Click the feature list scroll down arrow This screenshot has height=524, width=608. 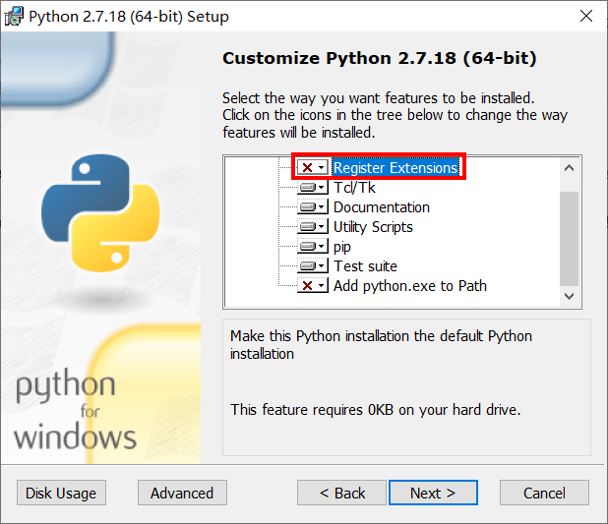click(570, 297)
